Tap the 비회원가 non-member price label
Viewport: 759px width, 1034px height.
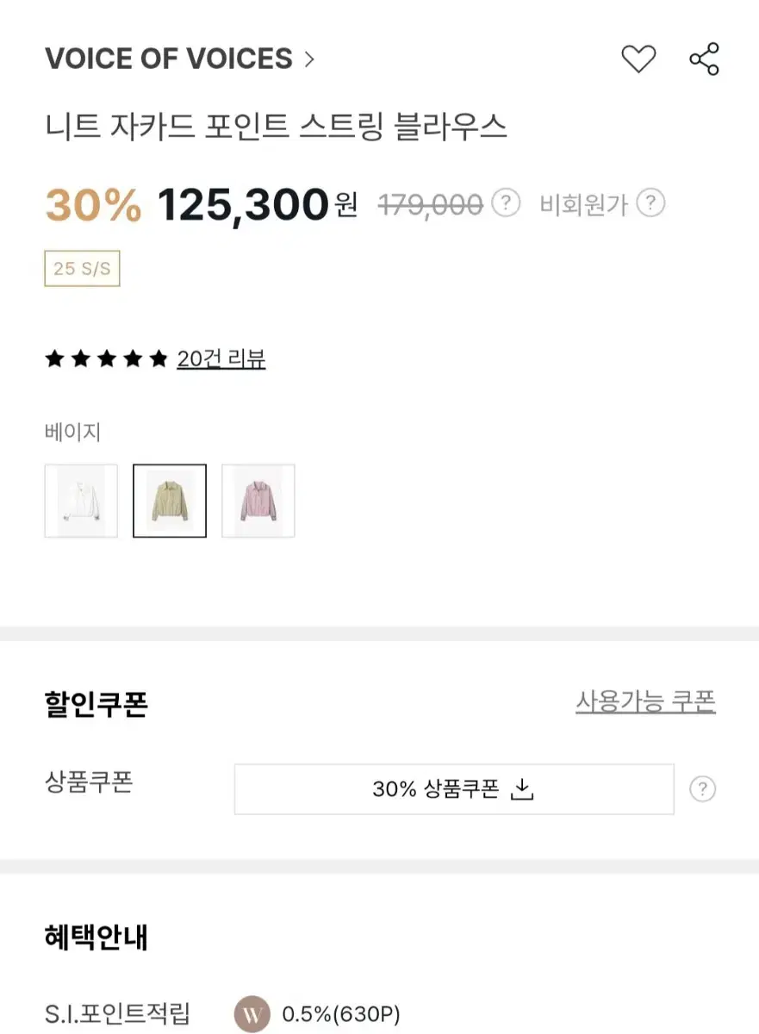click(x=583, y=205)
